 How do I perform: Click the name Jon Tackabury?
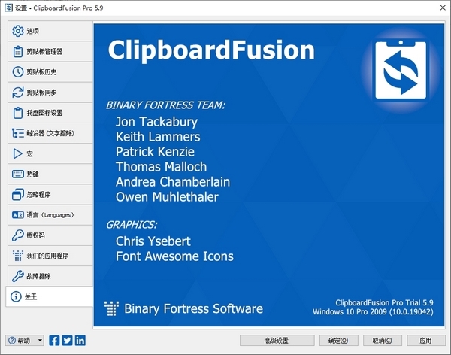[x=156, y=122]
